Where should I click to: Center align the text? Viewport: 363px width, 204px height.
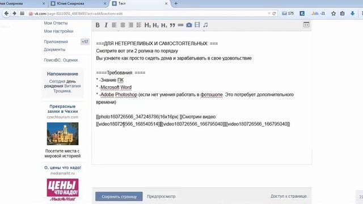pos(123,25)
